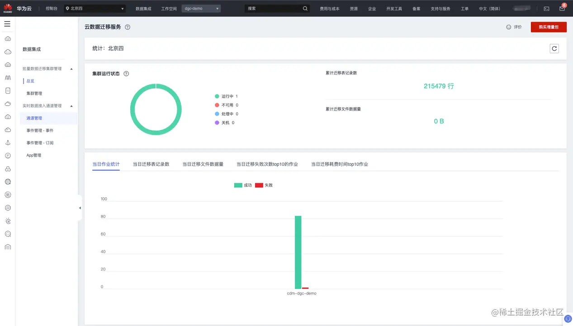Click the 215479 行 record count value
This screenshot has width=573, height=326.
[439, 86]
